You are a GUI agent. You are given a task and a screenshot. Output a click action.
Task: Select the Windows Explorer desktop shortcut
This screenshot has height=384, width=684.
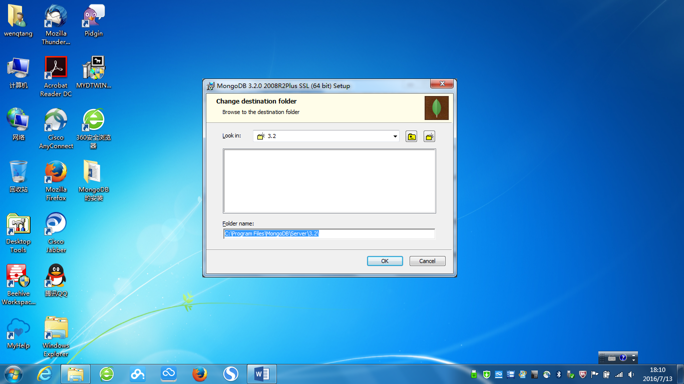[56, 337]
